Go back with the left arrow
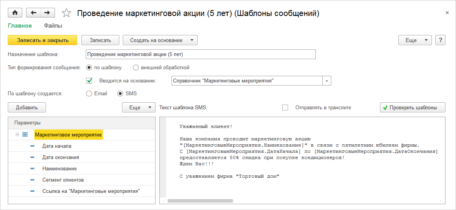Viewport: 456px width, 210px height. tap(34, 13)
